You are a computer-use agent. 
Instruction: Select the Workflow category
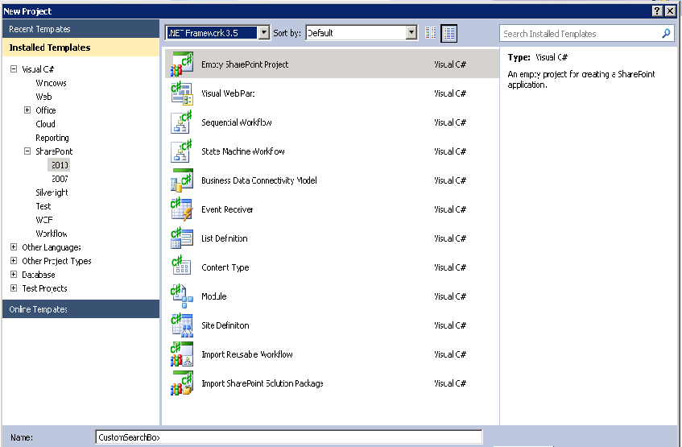coord(52,234)
